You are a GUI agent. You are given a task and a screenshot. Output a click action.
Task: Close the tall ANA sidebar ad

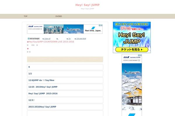[x=141, y=55]
